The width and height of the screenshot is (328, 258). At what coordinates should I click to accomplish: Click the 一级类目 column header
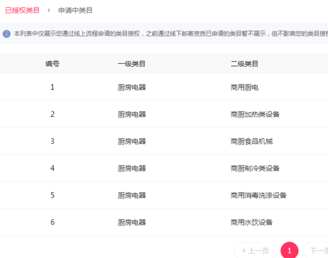(132, 64)
